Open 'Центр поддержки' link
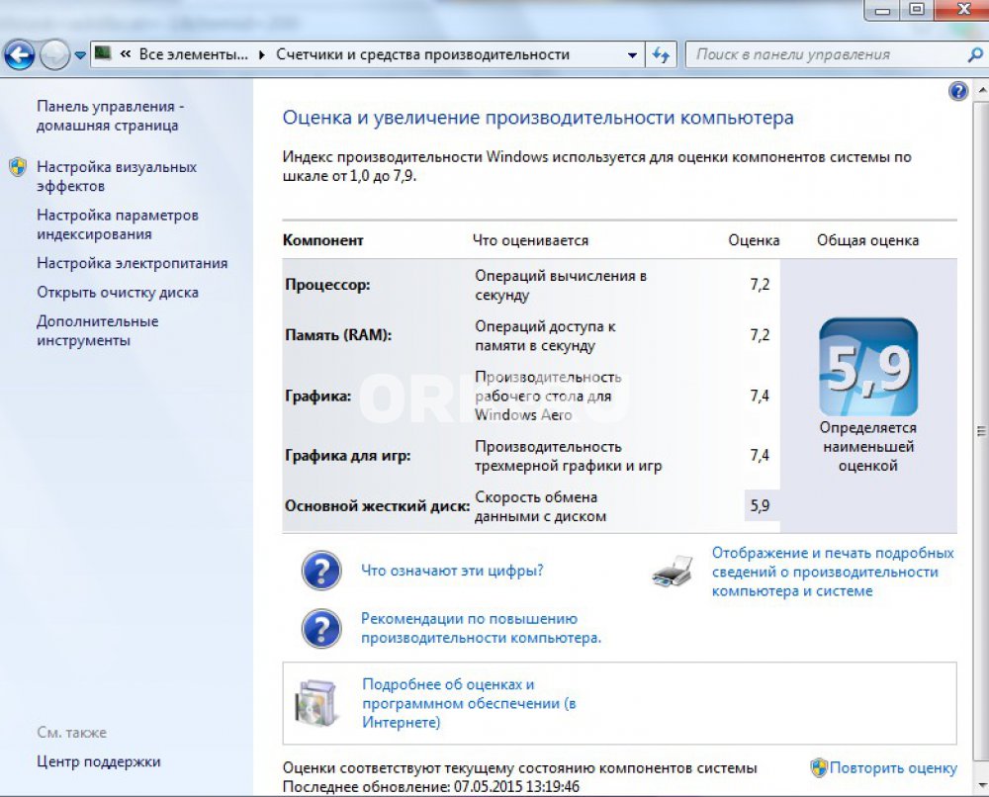This screenshot has height=797, width=989. click(x=98, y=761)
